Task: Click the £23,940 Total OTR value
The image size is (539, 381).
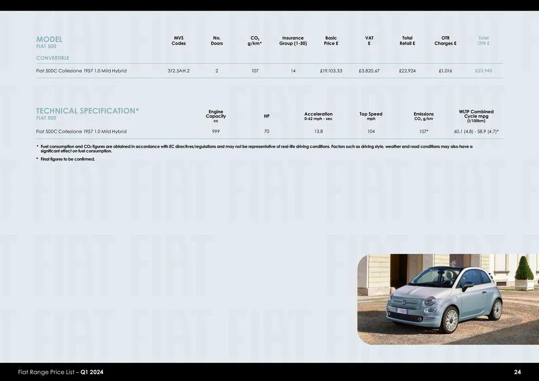Action: 483,70
